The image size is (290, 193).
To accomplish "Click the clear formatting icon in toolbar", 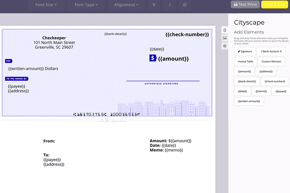I will [x=185, y=5].
